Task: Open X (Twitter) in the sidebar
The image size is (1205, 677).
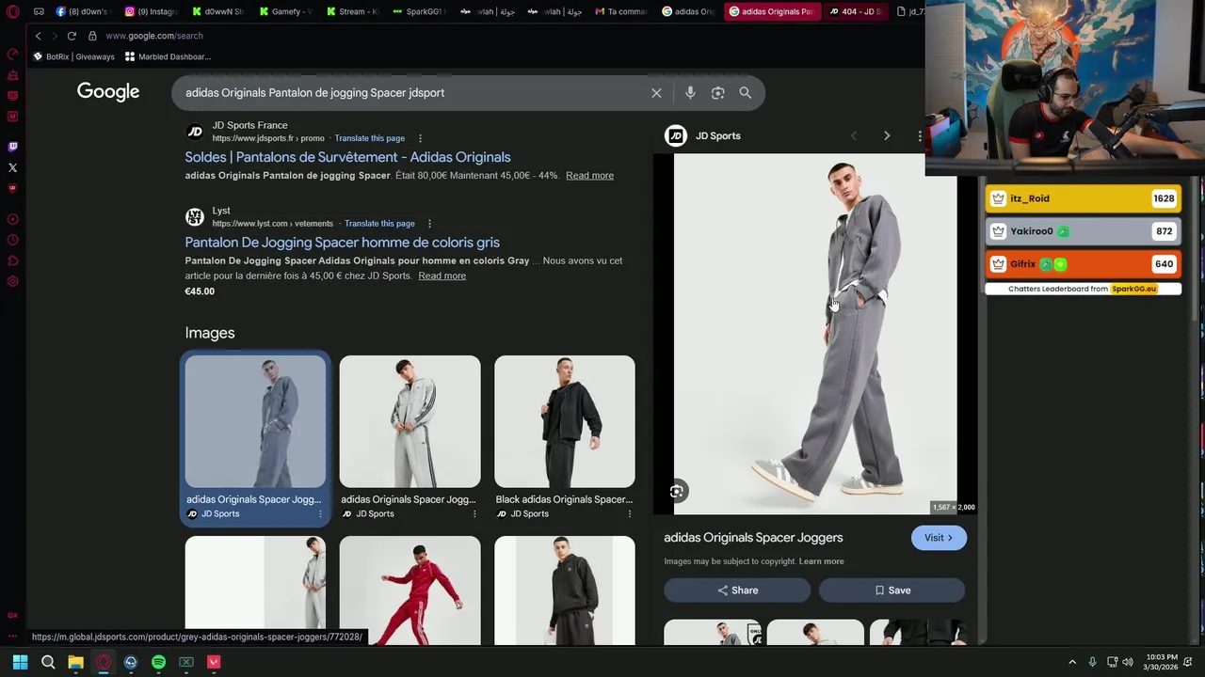Action: 12,167
